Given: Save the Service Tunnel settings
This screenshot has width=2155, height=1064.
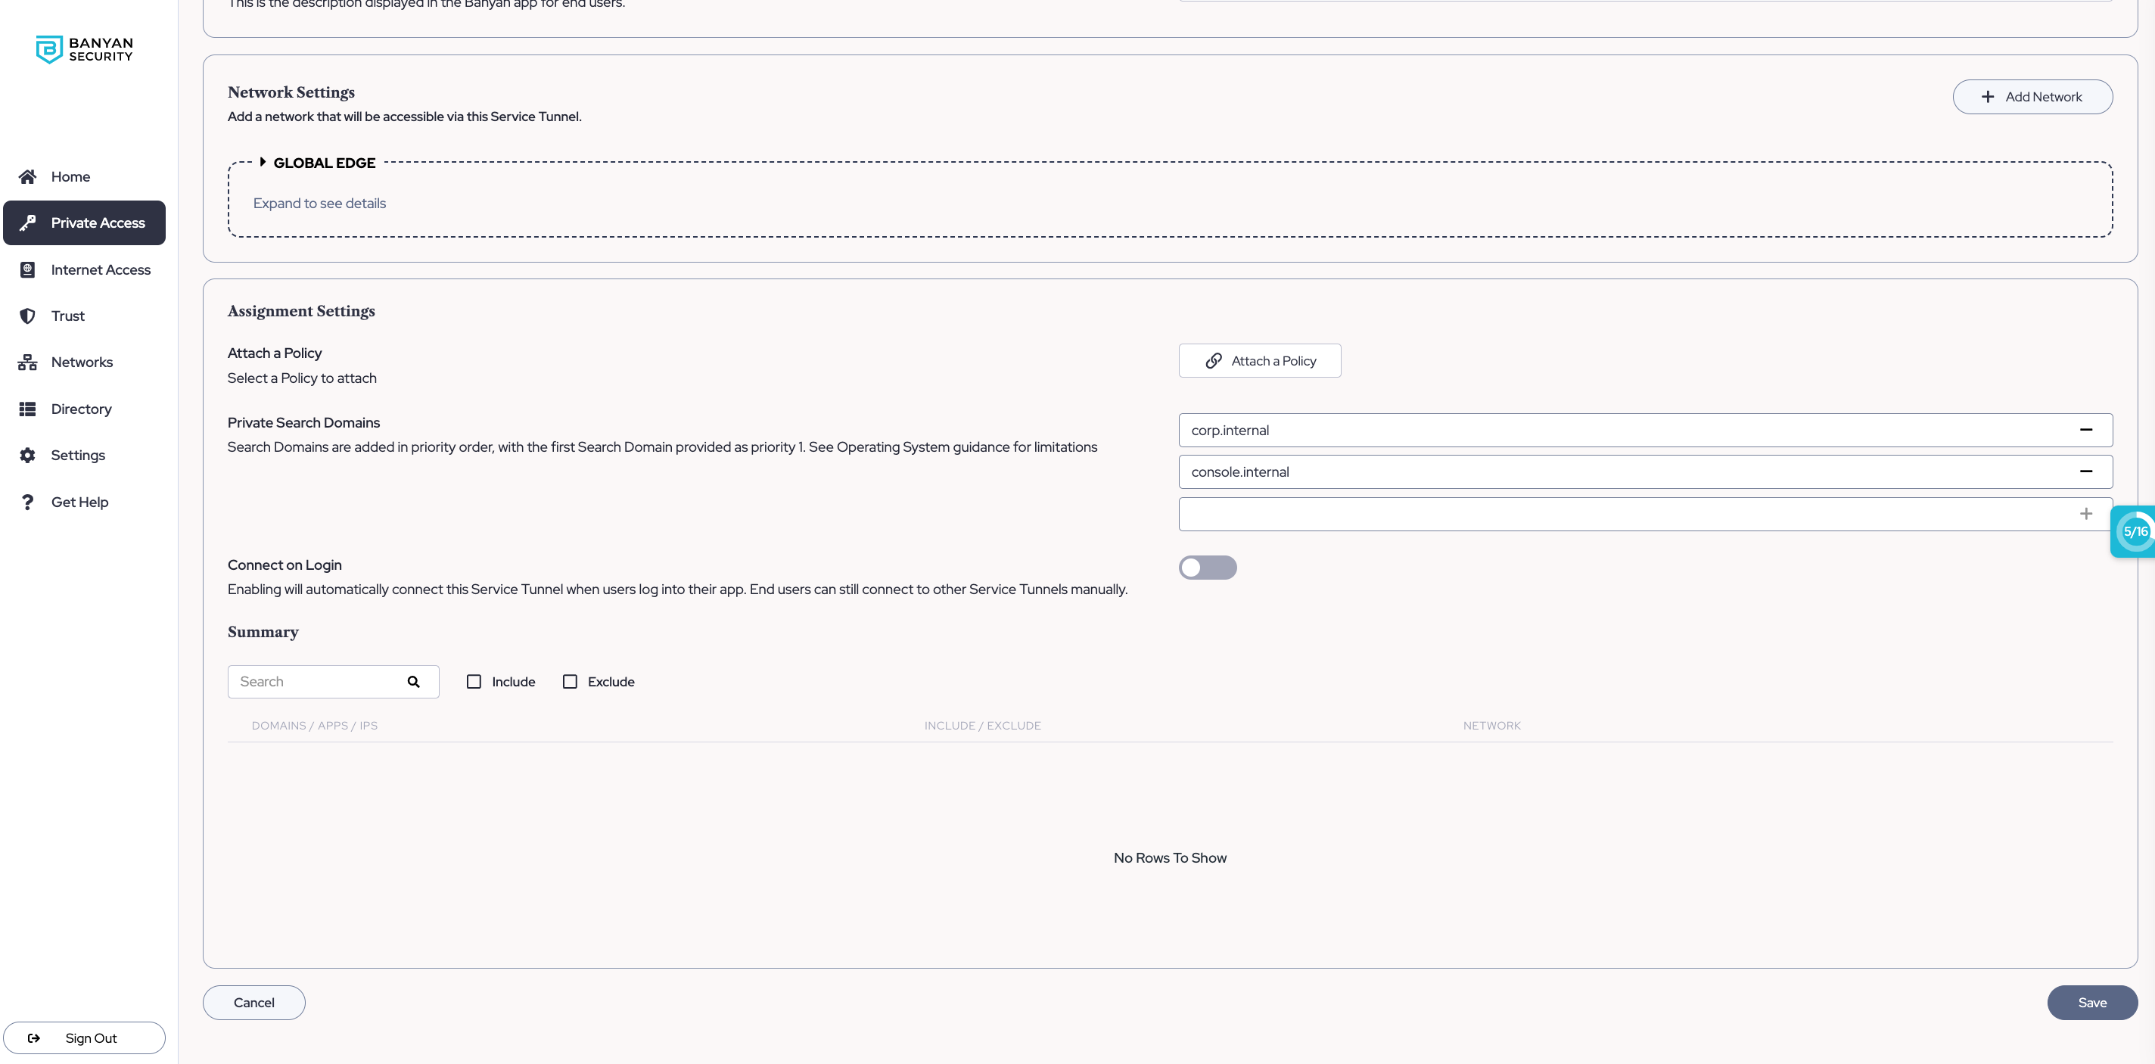Looking at the screenshot, I should tap(2091, 1003).
